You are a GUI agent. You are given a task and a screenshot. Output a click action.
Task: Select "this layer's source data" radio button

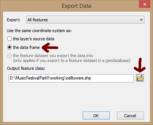coord(9,39)
